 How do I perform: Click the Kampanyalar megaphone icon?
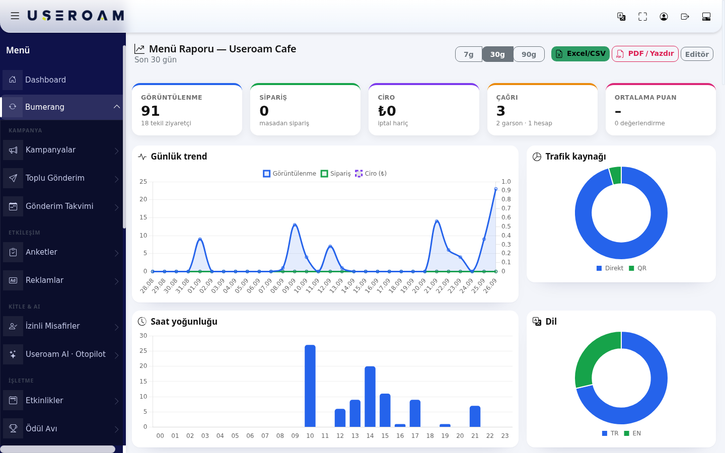(x=13, y=150)
